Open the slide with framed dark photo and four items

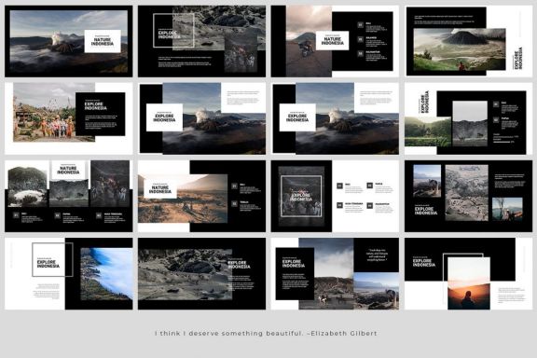pyautogui.click(x=335, y=196)
